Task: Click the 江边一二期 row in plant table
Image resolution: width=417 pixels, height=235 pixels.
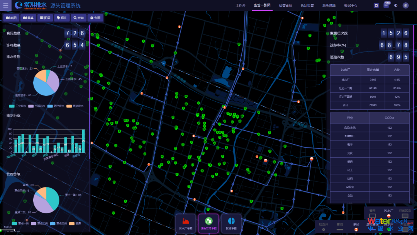Action: click(370, 88)
